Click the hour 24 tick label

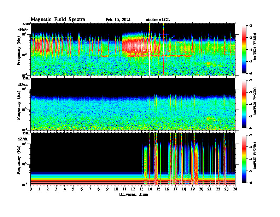[235, 189]
